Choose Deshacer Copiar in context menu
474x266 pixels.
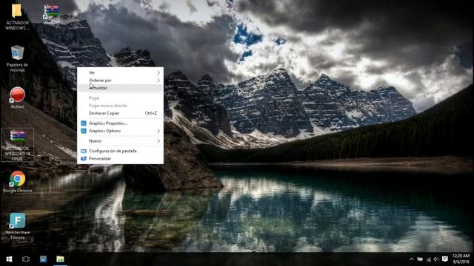(120, 113)
